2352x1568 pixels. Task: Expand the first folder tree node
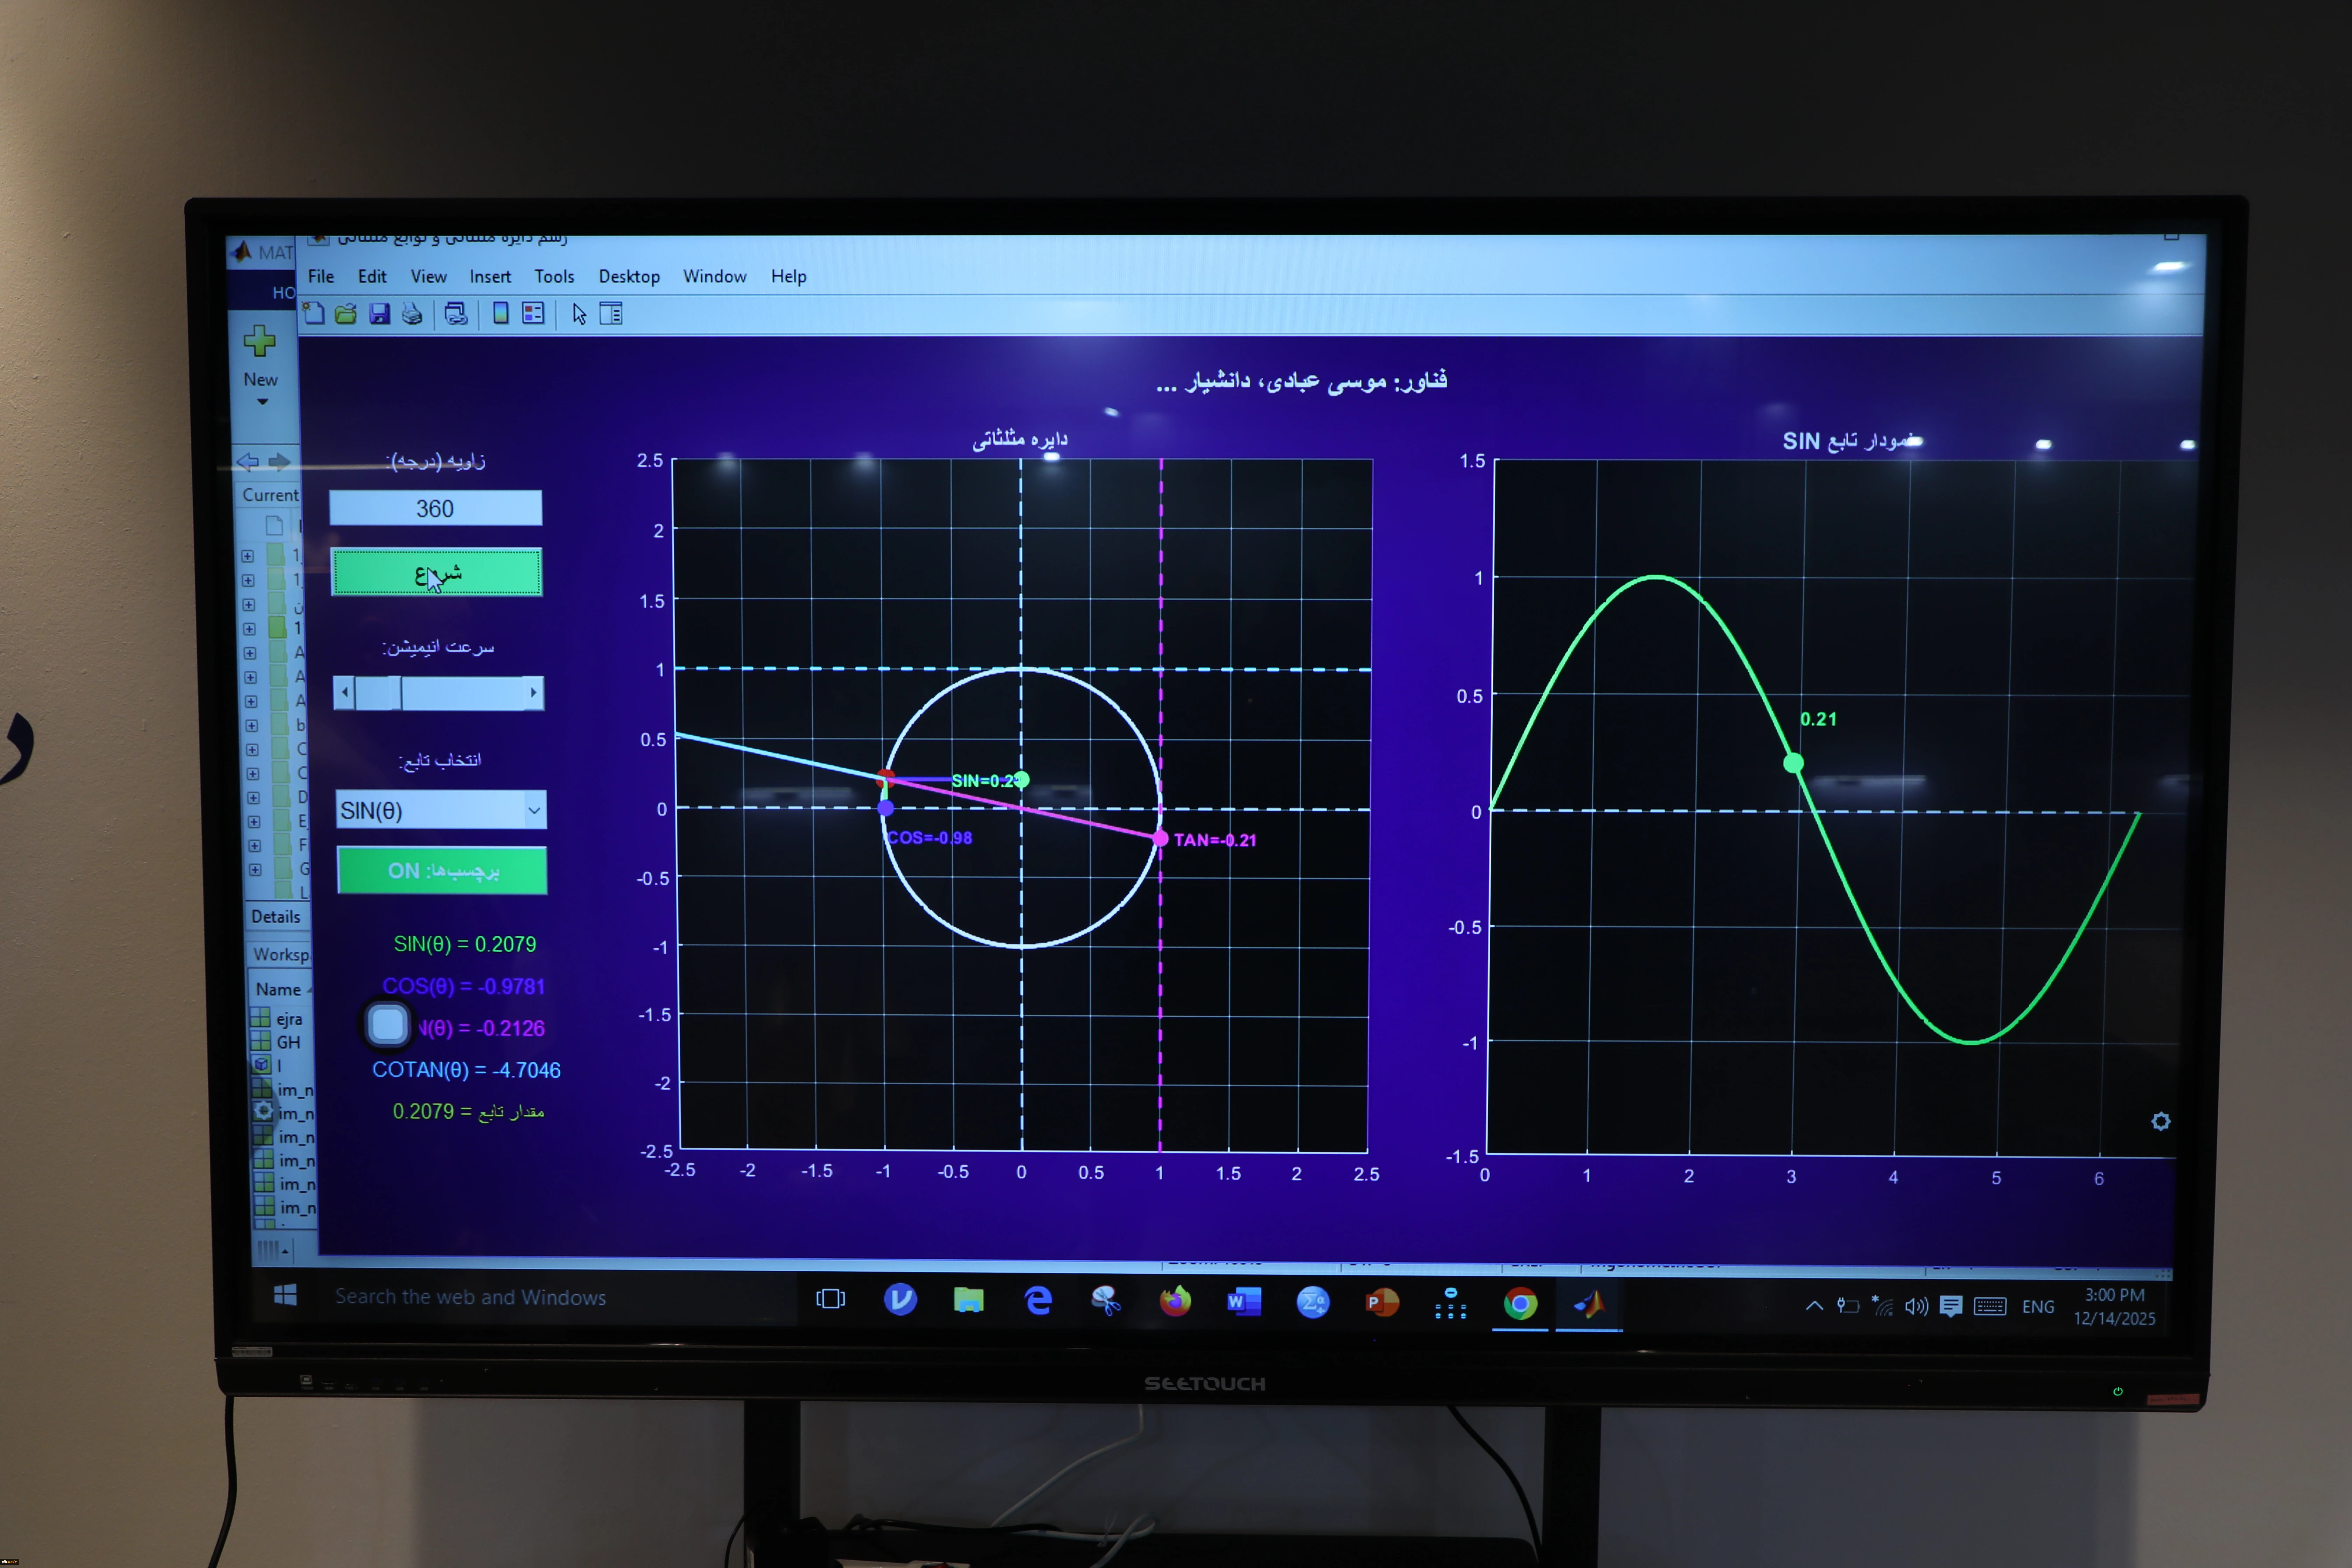coord(247,556)
